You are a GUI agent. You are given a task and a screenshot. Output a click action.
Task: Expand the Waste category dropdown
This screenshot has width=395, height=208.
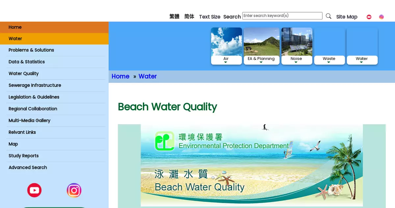[329, 60]
